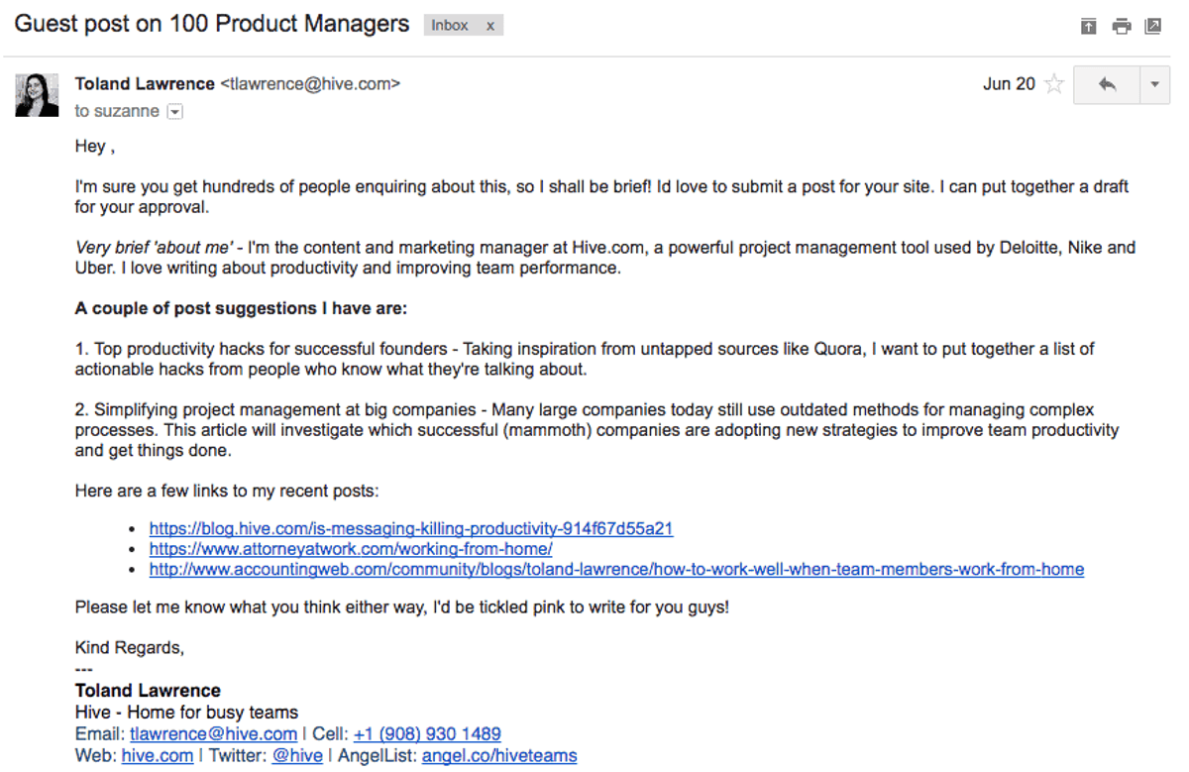This screenshot has height=772, width=1189.
Task: Reply using the arrow button
Action: [1107, 85]
